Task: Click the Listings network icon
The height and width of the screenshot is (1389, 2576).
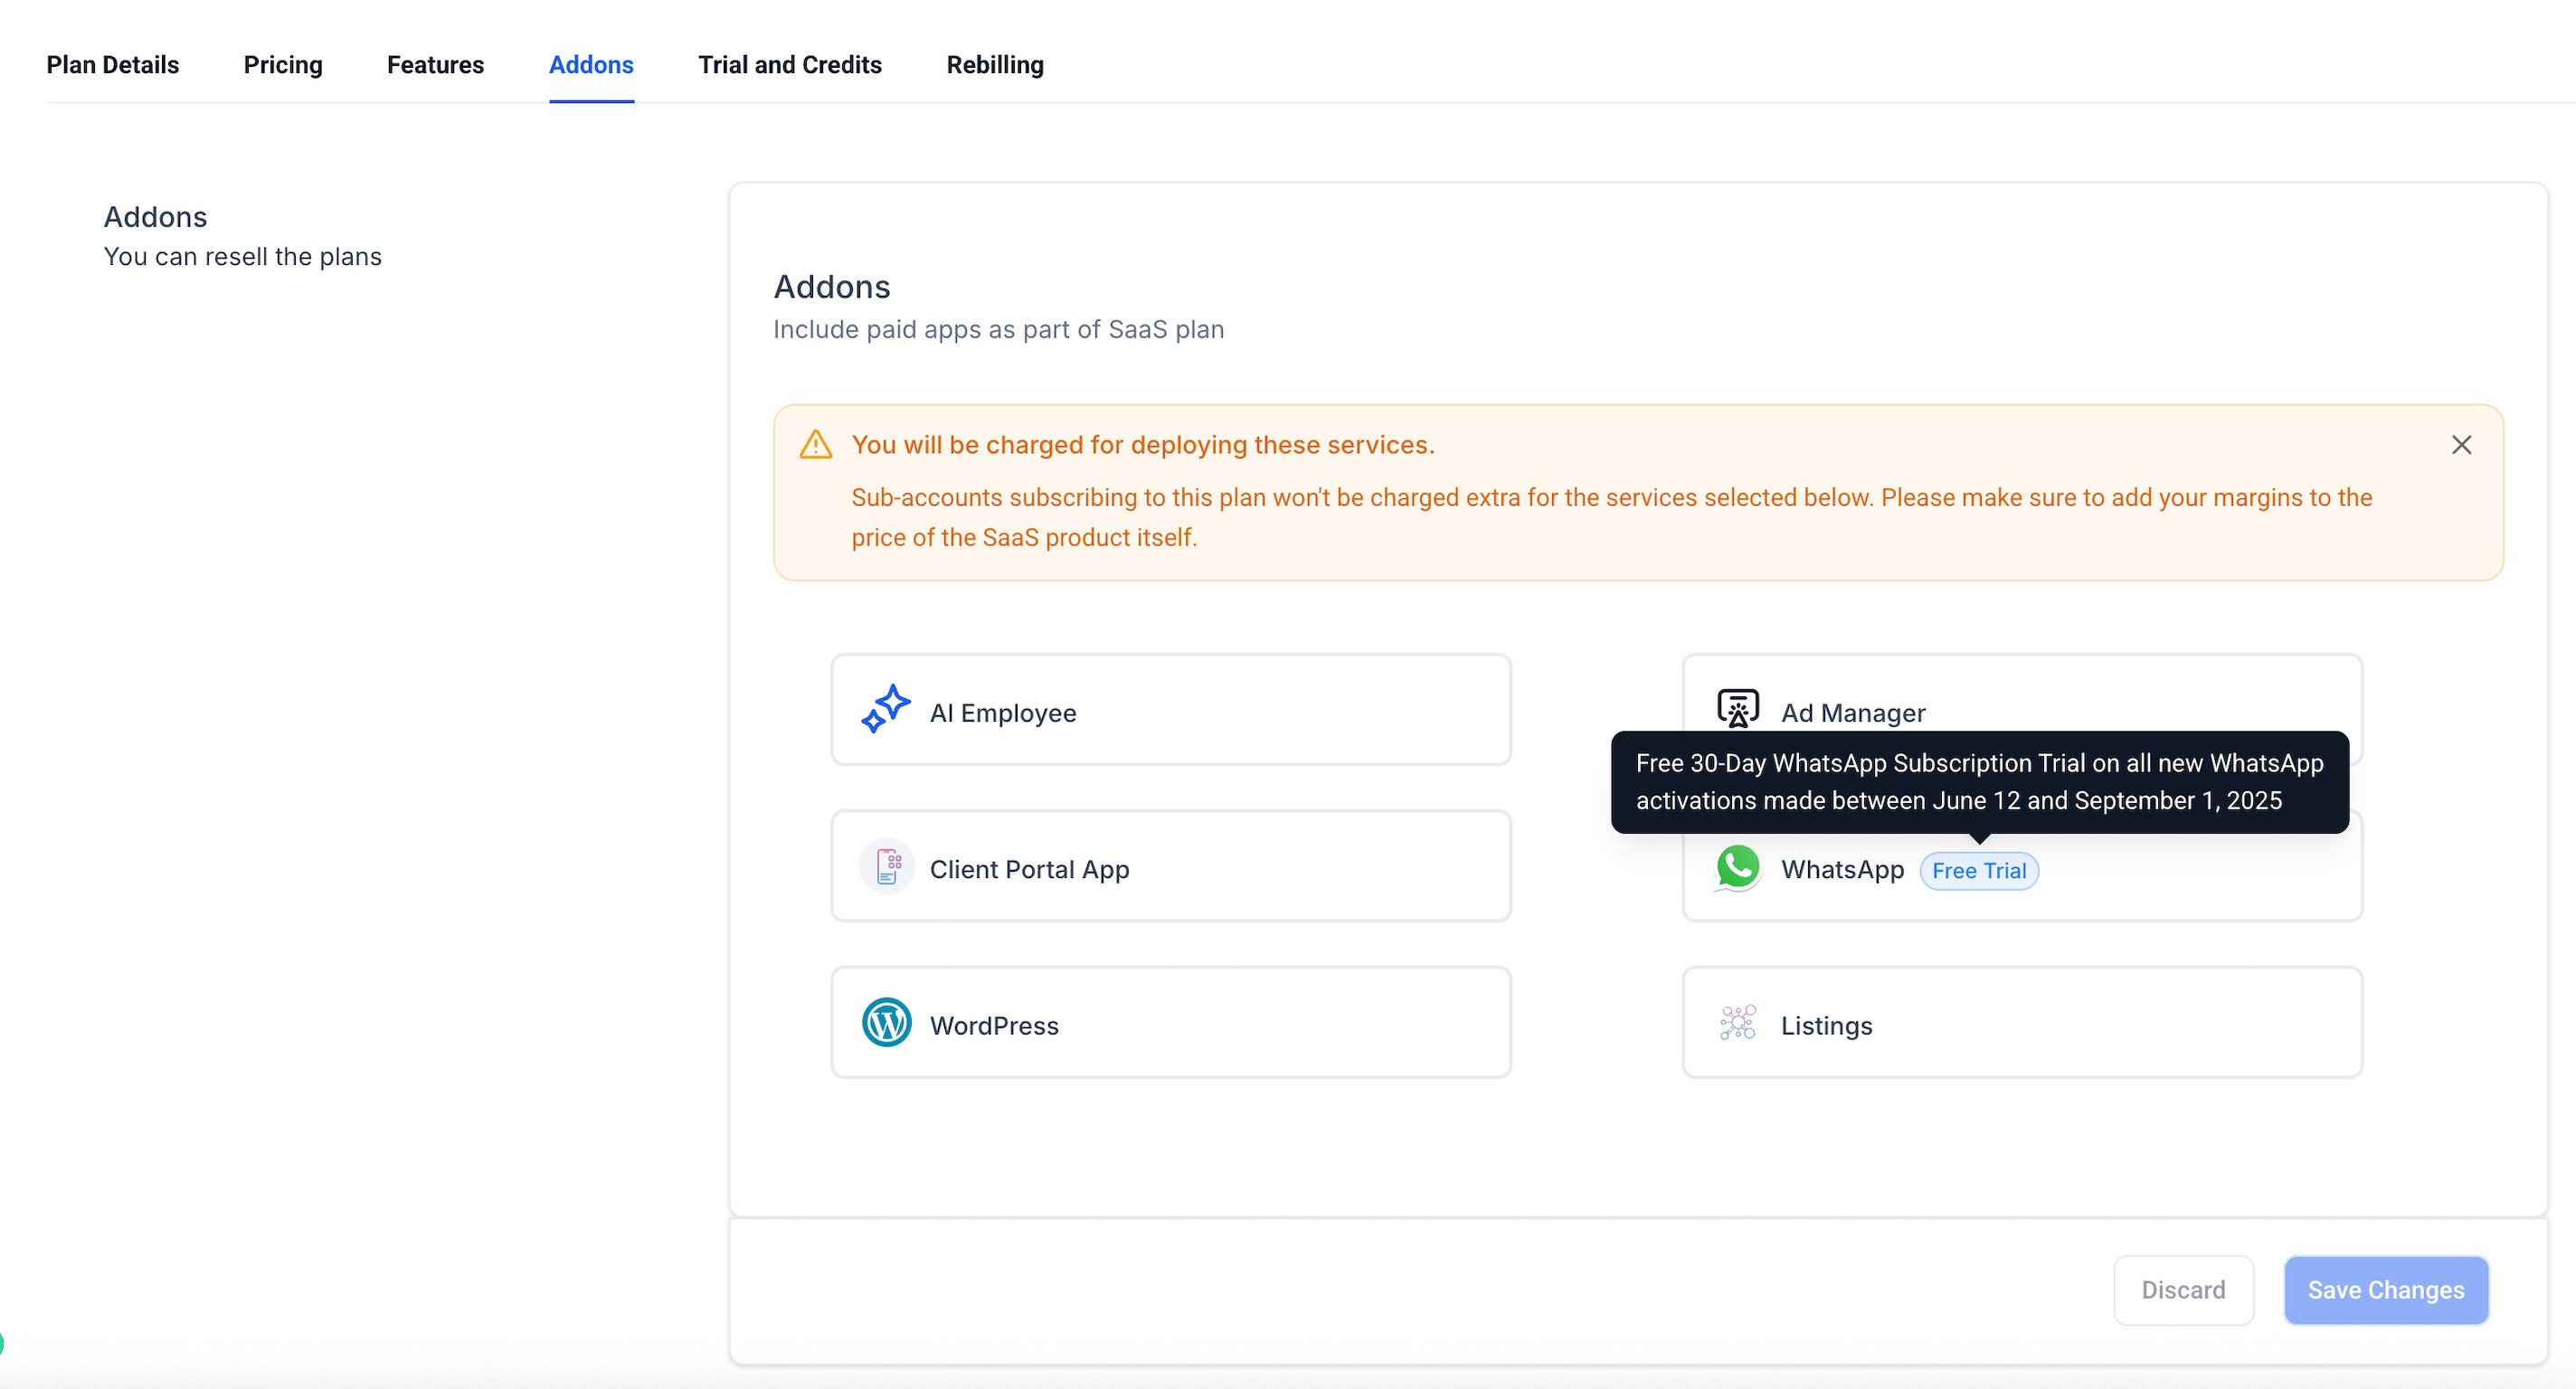Action: point(1737,1022)
